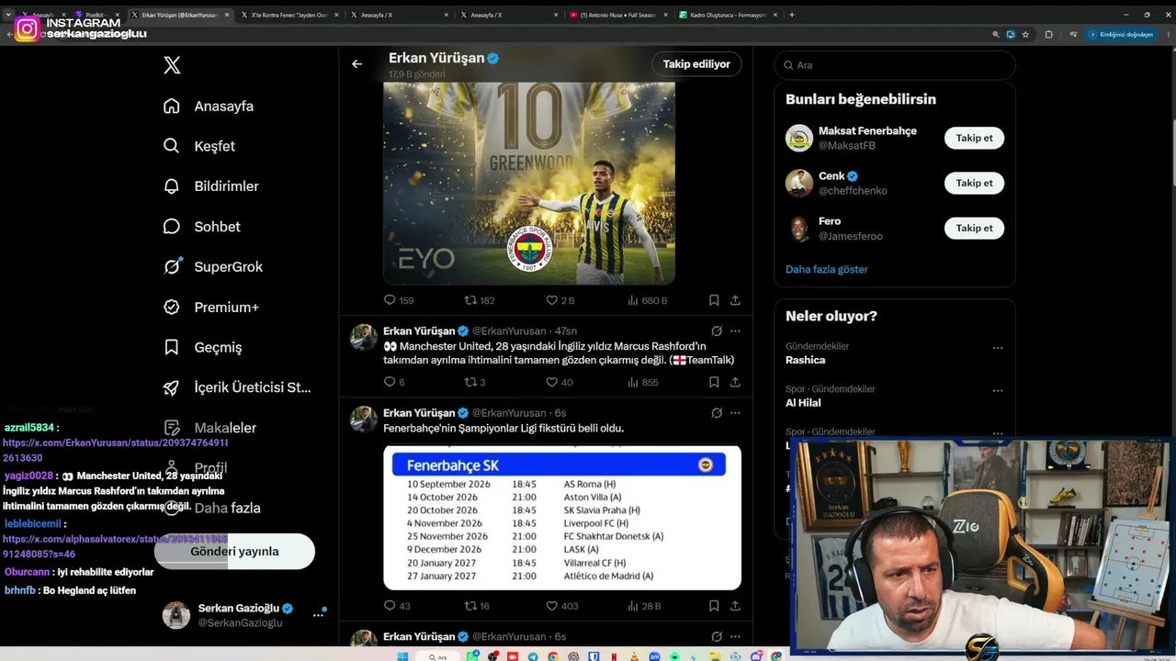View stats of the Greenwood post

pos(647,300)
